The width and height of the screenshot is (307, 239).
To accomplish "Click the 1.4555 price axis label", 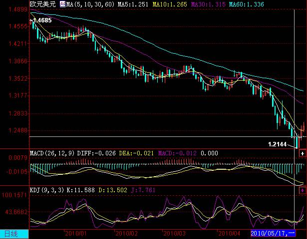I will 18,26.
